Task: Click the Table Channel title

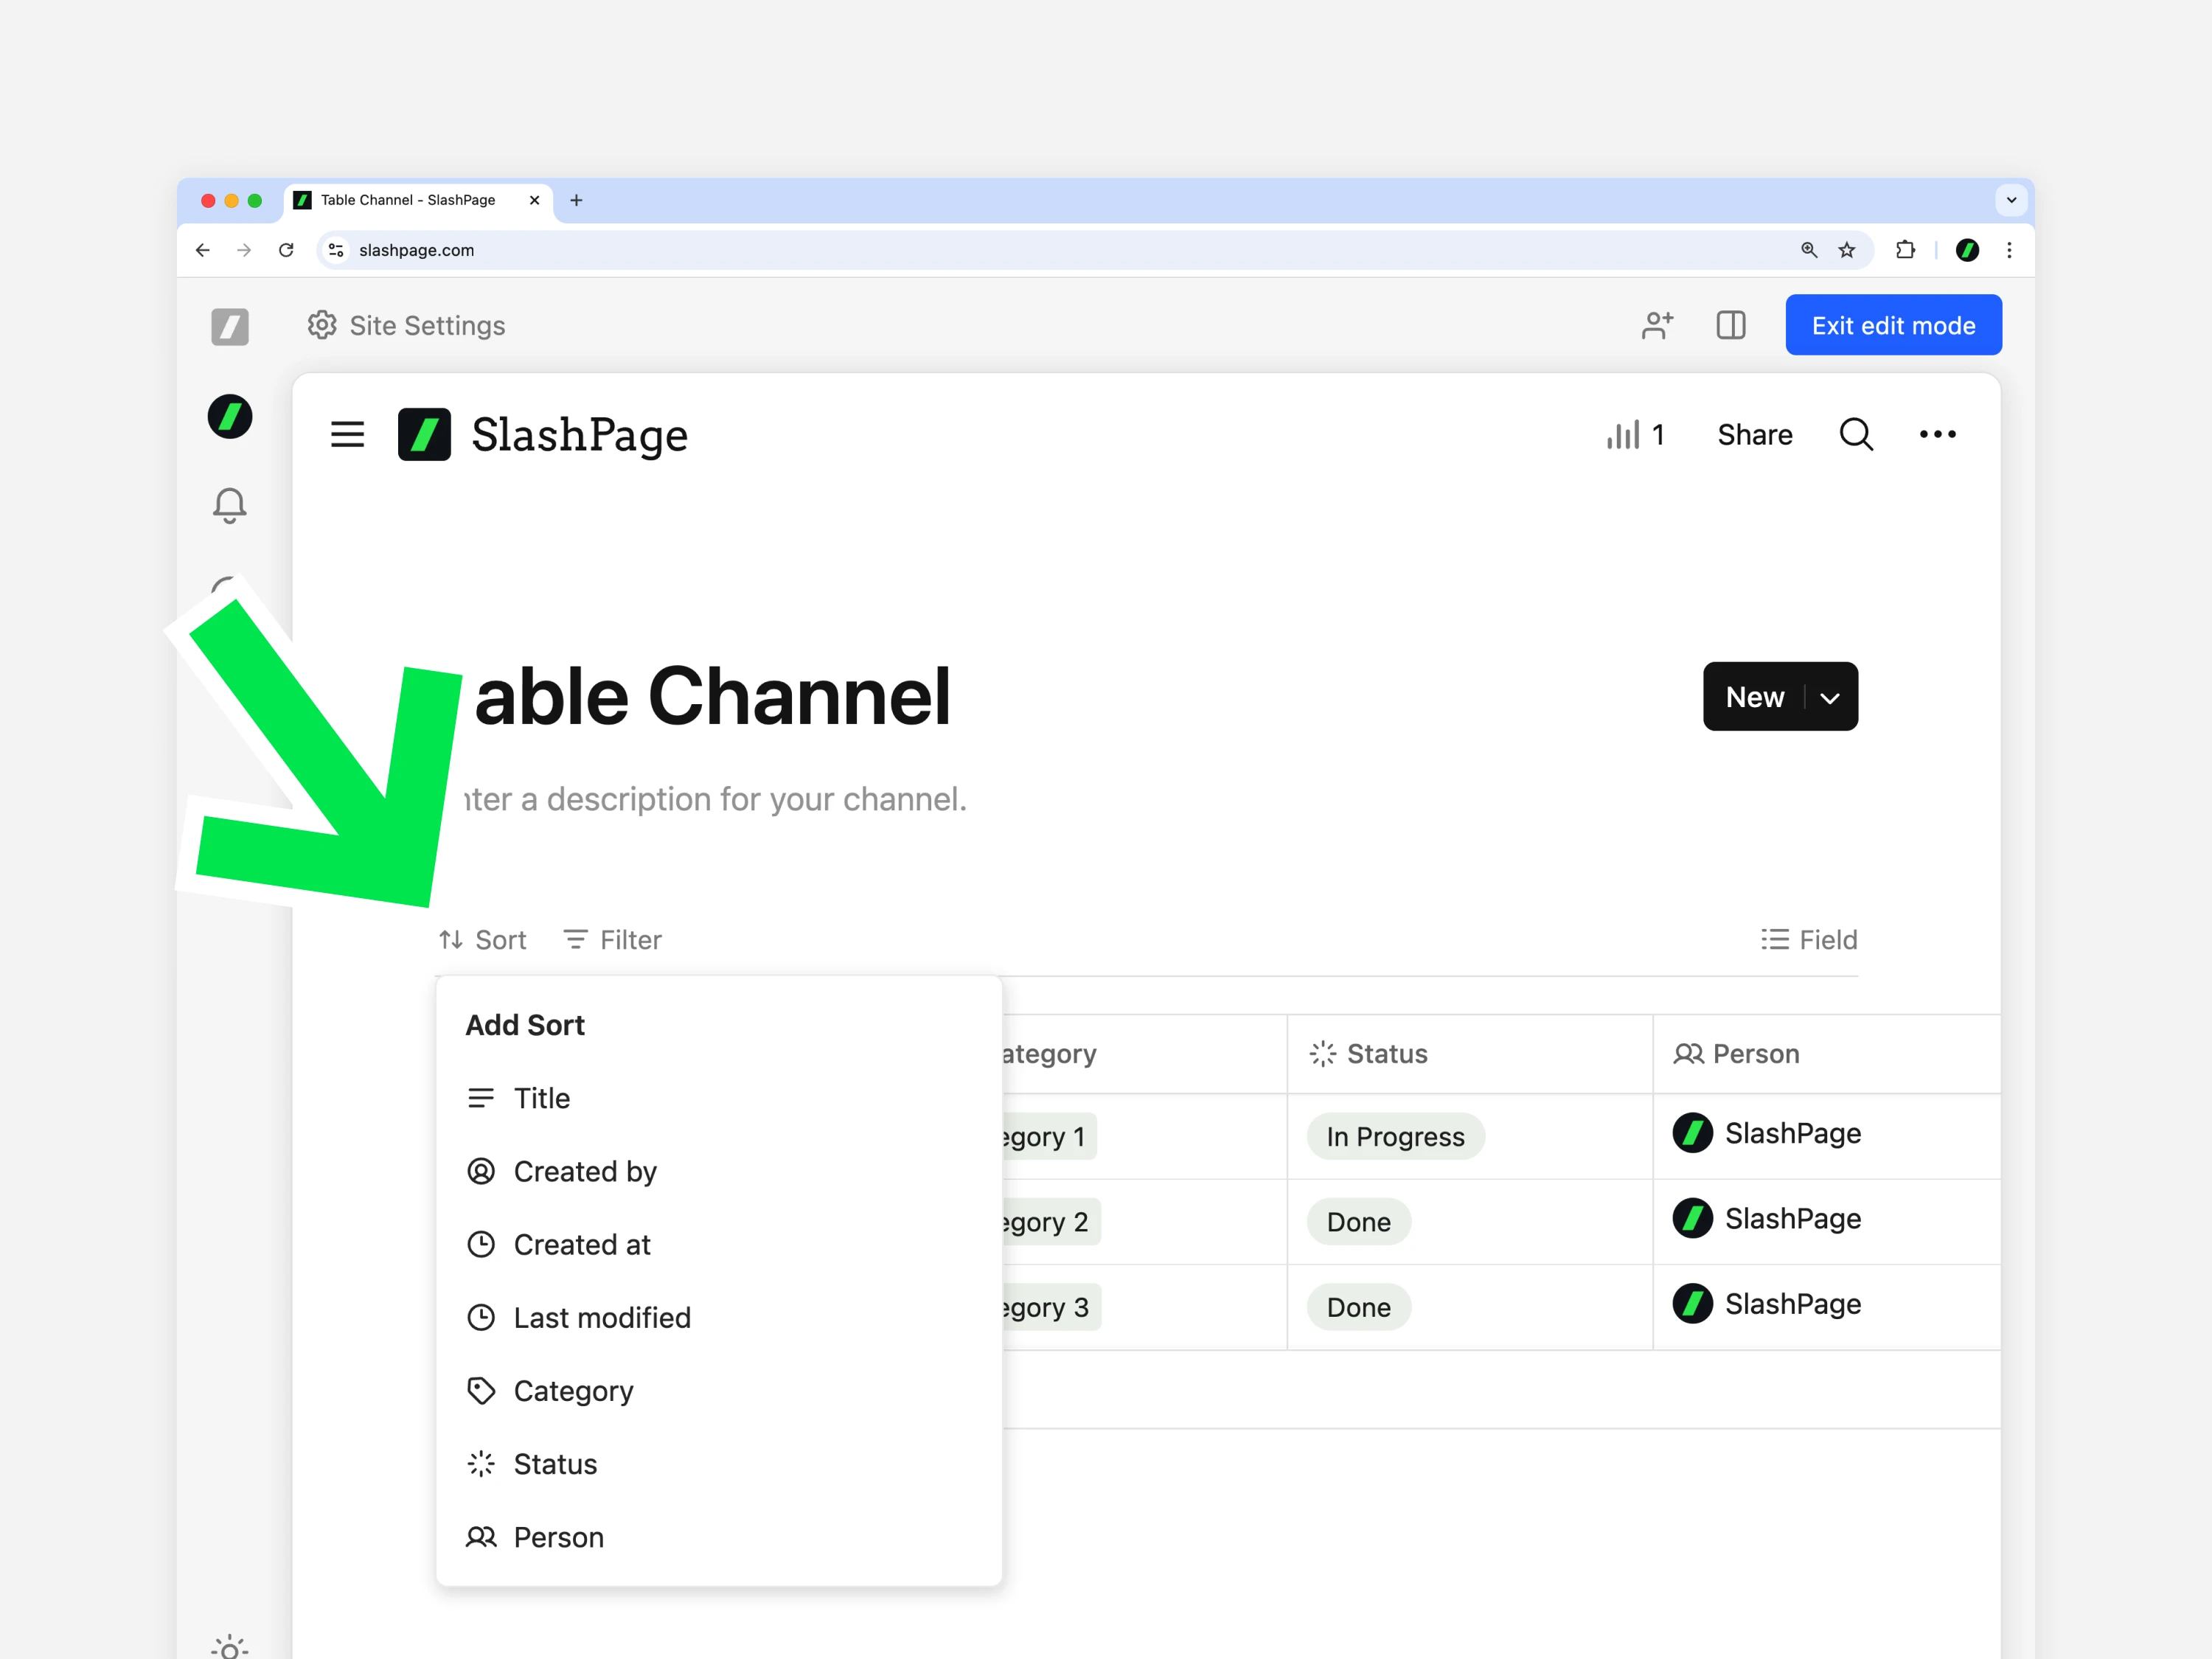Action: (712, 696)
